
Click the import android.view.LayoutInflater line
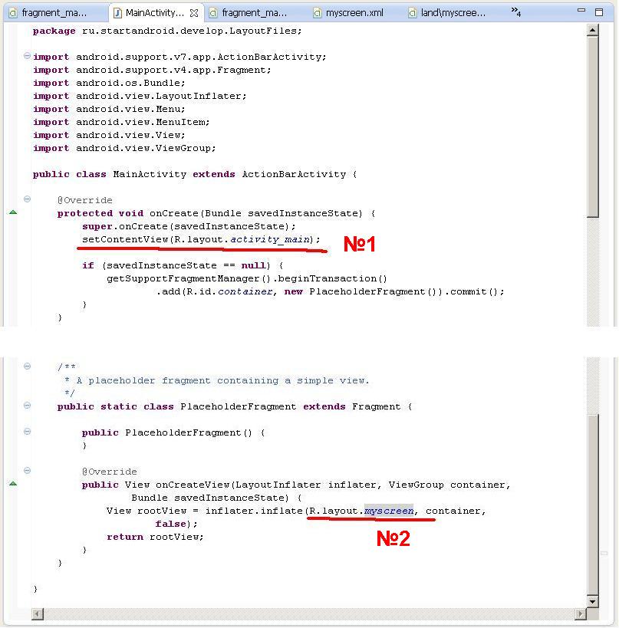(x=140, y=96)
